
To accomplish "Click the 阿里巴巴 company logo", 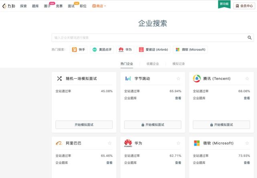I will click(59, 143).
